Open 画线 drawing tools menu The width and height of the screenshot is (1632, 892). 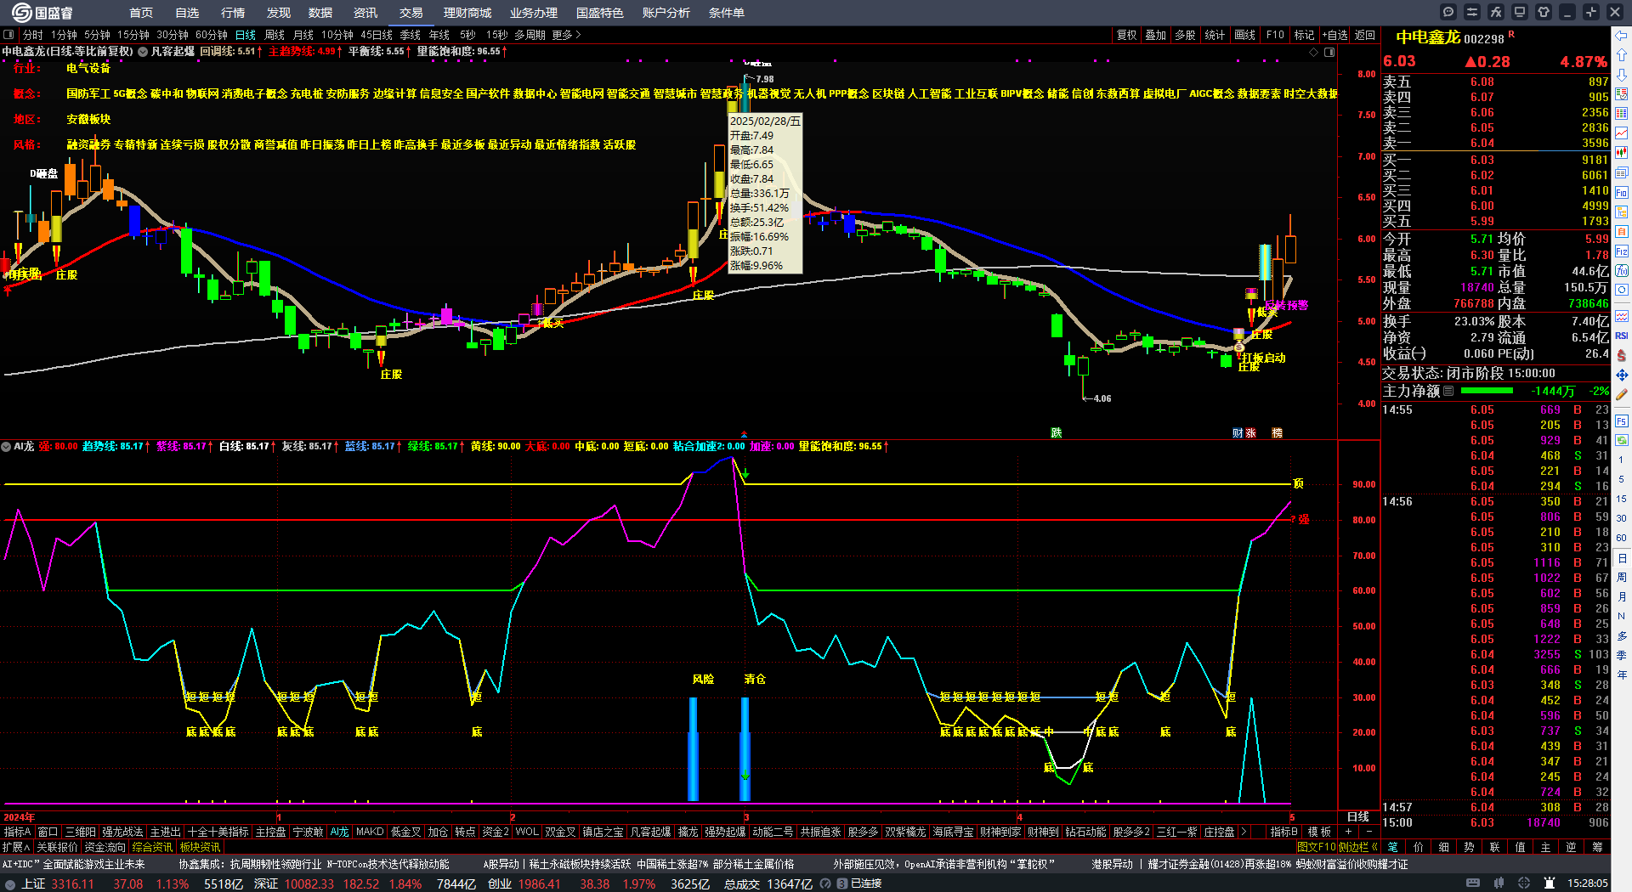[x=1245, y=35]
